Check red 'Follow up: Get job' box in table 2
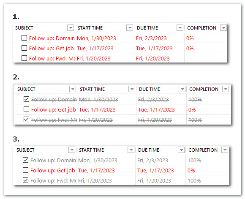Image resolution: width=245 pixels, height=199 pixels. coord(26,109)
